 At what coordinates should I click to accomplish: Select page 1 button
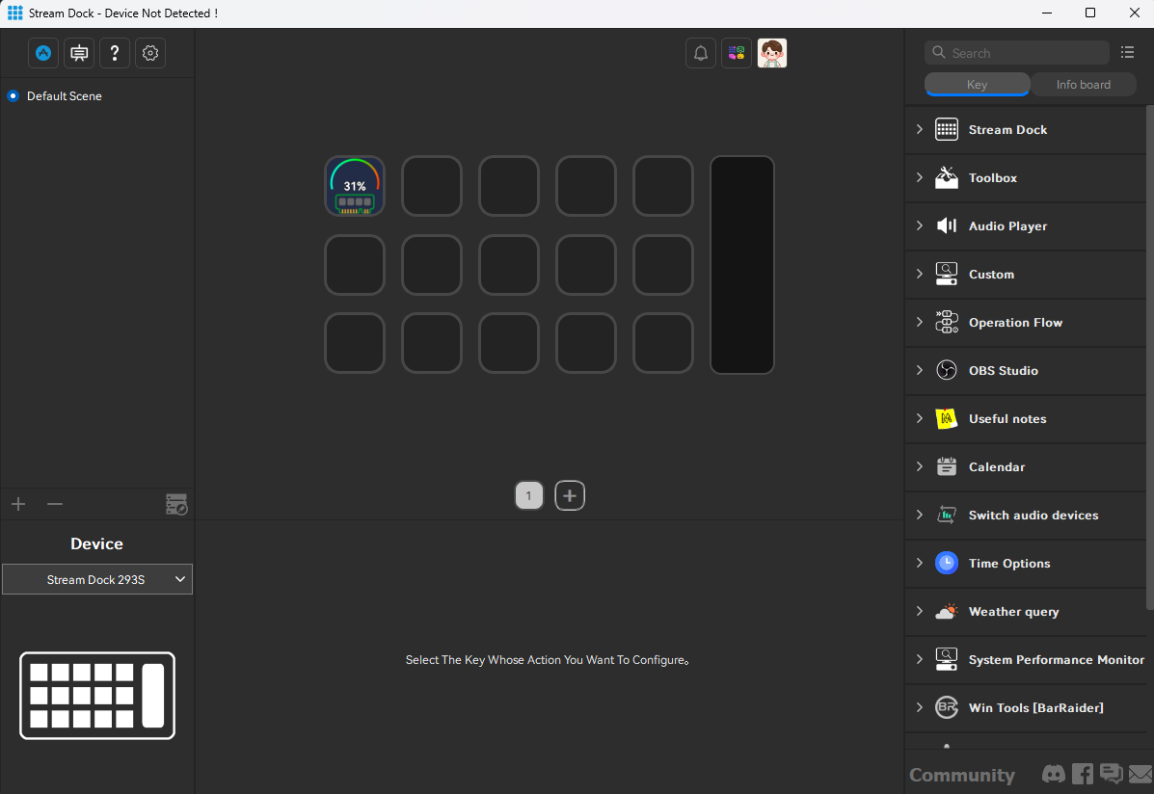click(x=529, y=495)
